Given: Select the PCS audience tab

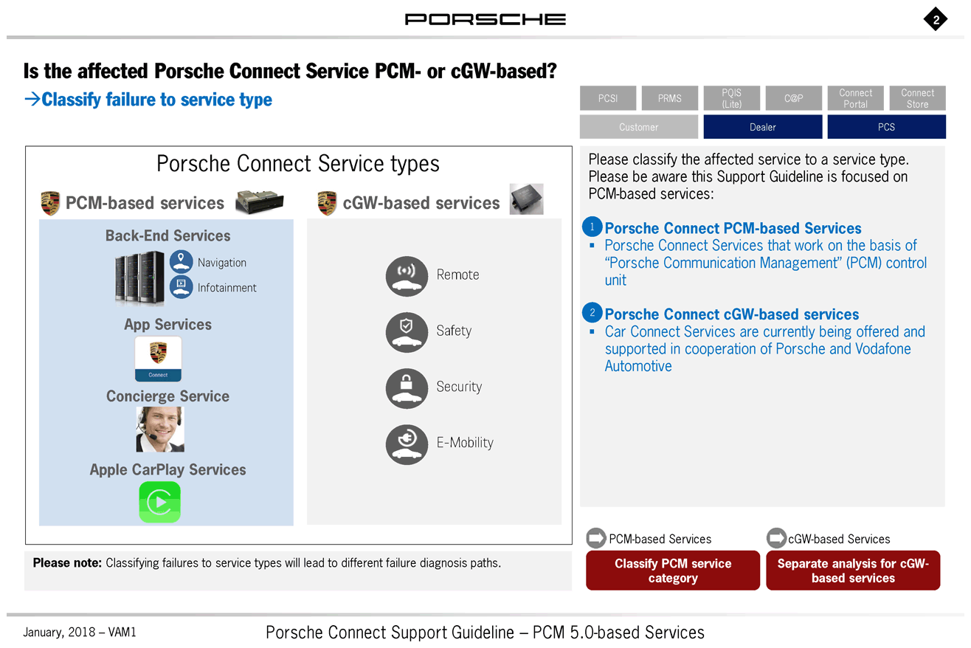Looking at the screenshot, I should click(887, 127).
